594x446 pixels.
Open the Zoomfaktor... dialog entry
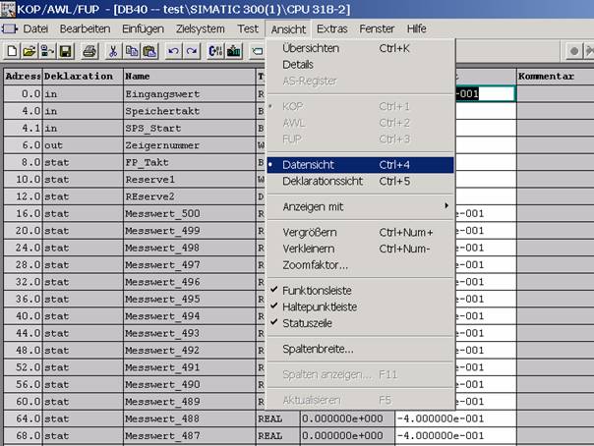(315, 264)
